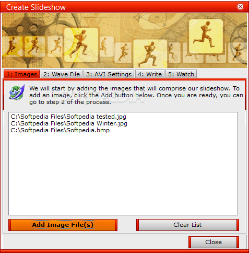Click the bottom-center striding runner banner frame
The image size is (249, 253).
tap(150, 54)
